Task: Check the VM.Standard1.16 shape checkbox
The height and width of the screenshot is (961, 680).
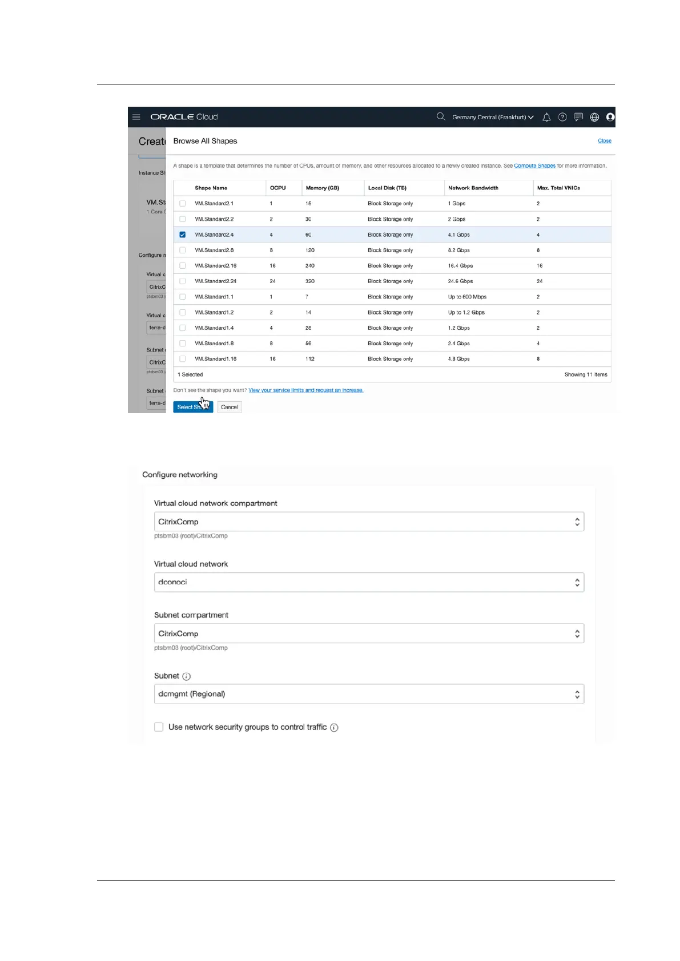Action: 183,359
